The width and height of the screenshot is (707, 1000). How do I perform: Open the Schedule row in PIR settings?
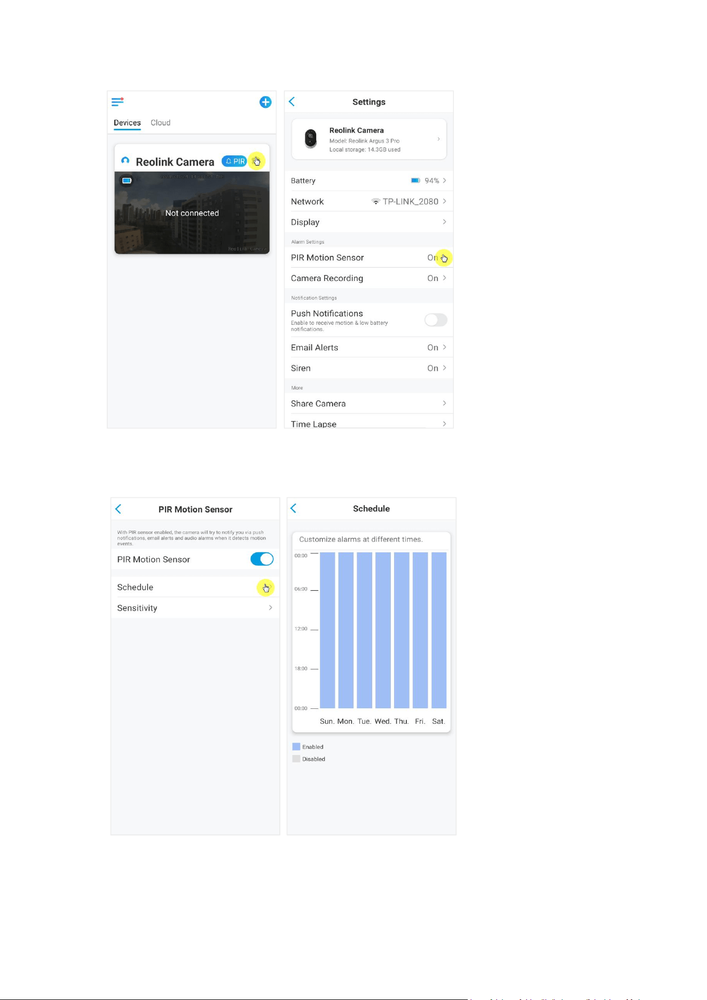tap(195, 587)
